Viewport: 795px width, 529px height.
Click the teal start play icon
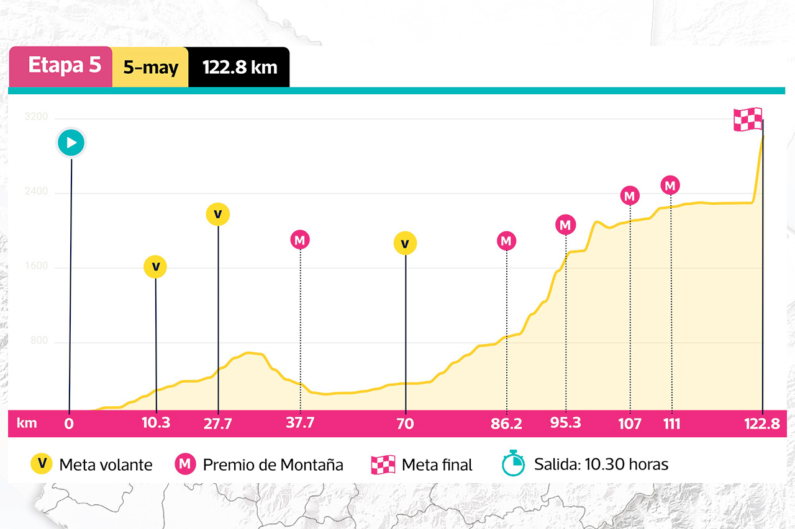(x=71, y=143)
